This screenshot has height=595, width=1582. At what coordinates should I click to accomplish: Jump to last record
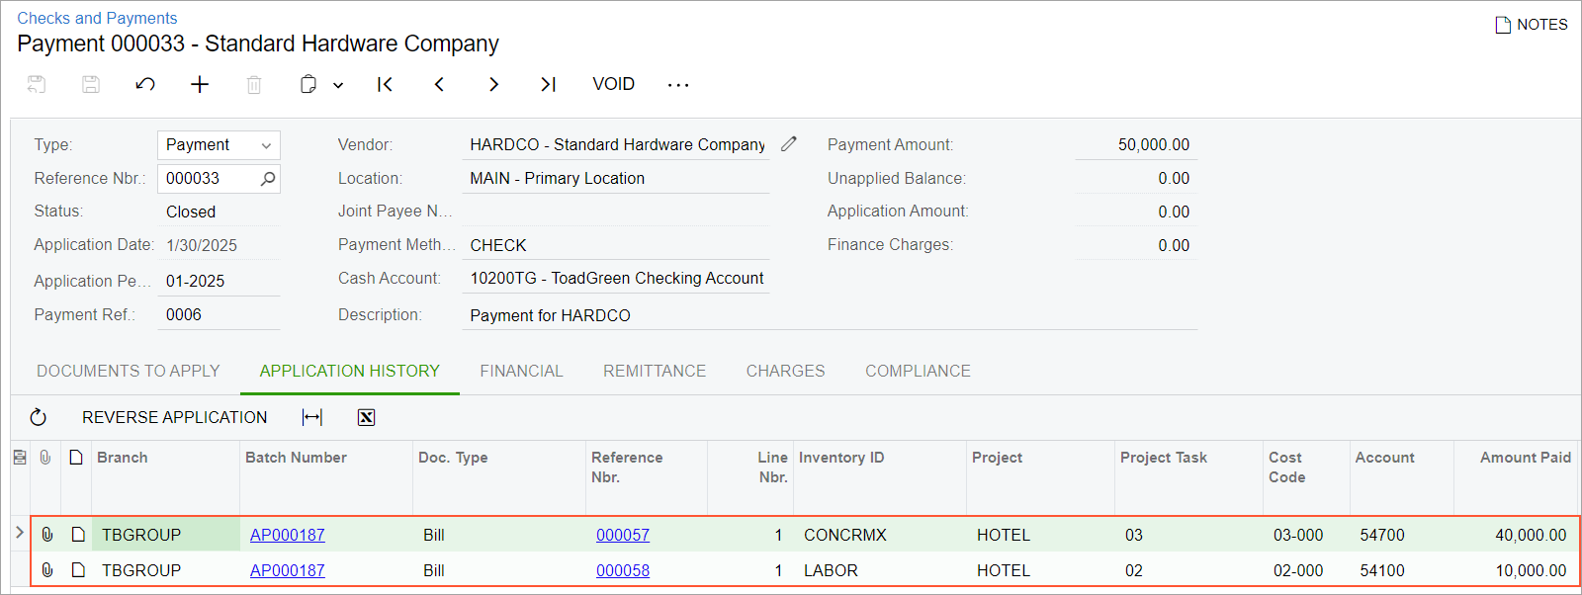(x=548, y=85)
